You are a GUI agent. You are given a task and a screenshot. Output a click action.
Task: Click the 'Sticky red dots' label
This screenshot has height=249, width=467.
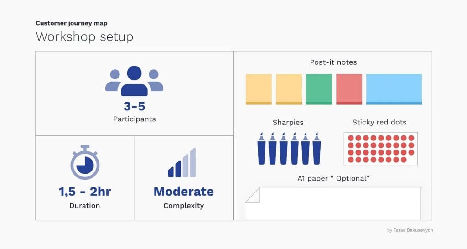pyautogui.click(x=379, y=122)
